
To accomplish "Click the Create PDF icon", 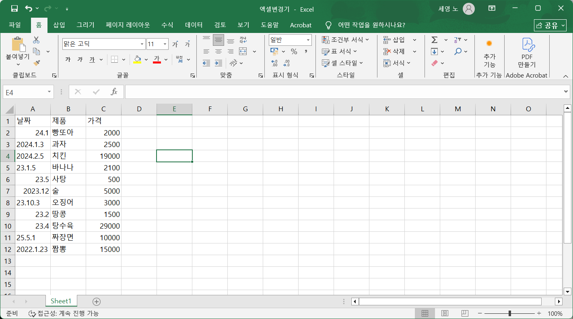I will pos(527,52).
